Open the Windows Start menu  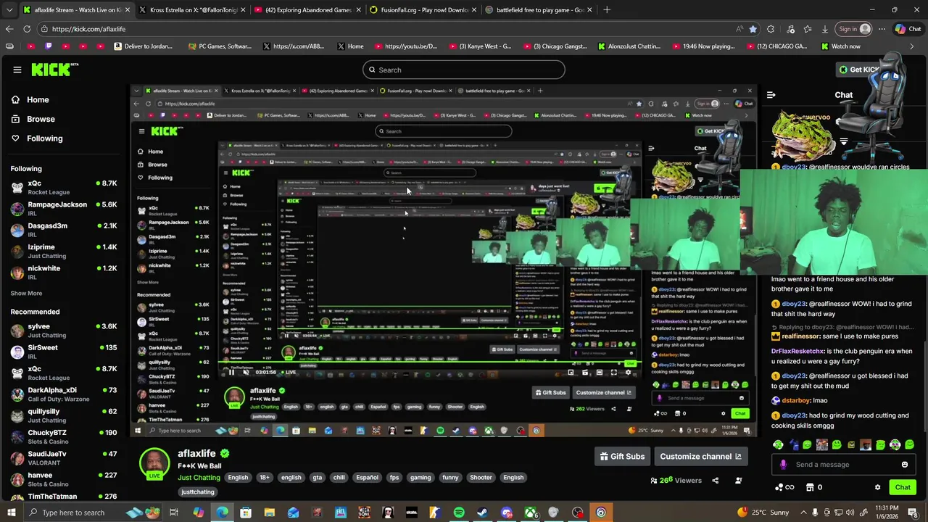(12, 513)
